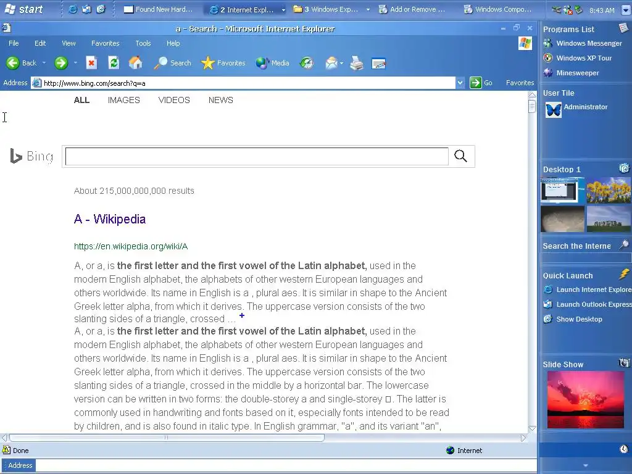
Task: Open the File menu
Action: [14, 43]
